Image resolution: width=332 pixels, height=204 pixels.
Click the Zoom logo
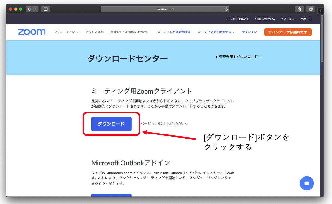(32, 32)
